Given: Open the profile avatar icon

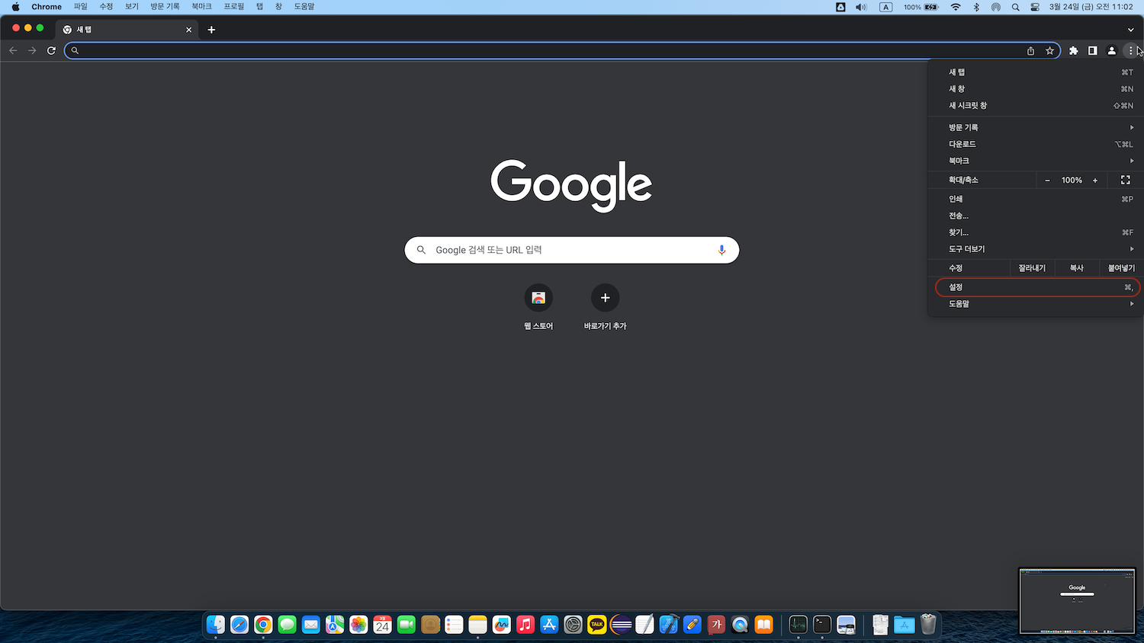Looking at the screenshot, I should [1112, 50].
